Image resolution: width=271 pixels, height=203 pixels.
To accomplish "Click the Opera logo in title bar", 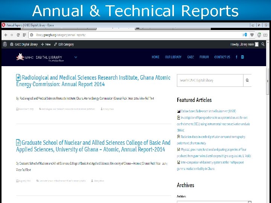I will point(3,25).
